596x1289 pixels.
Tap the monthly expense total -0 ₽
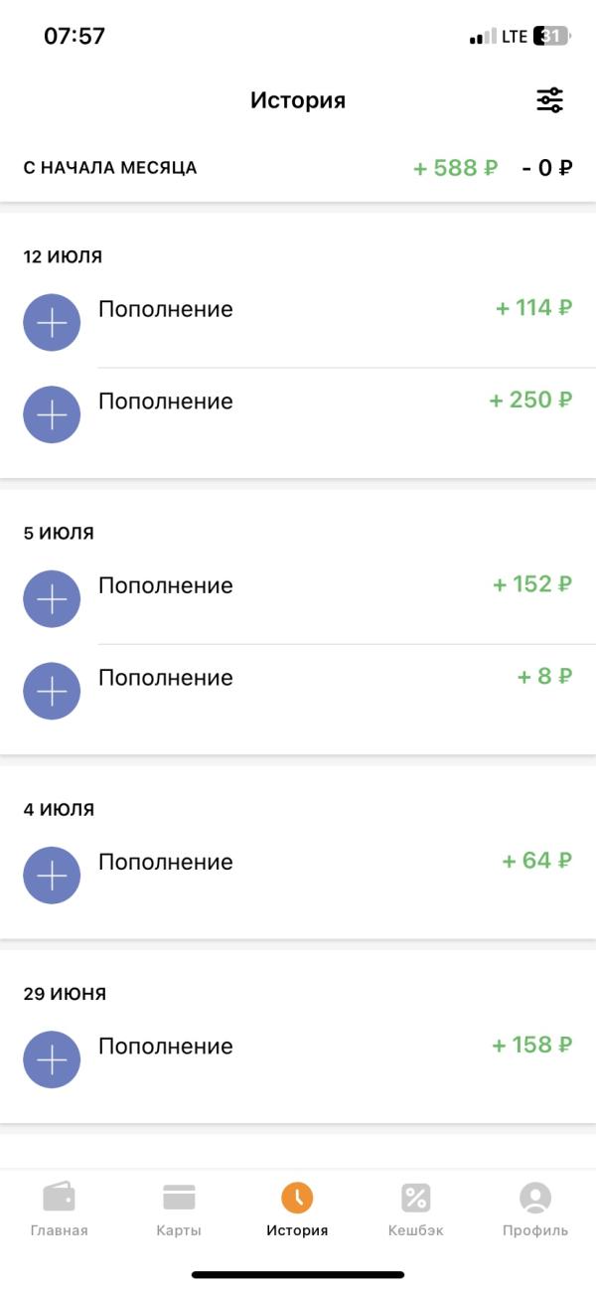[x=547, y=168]
